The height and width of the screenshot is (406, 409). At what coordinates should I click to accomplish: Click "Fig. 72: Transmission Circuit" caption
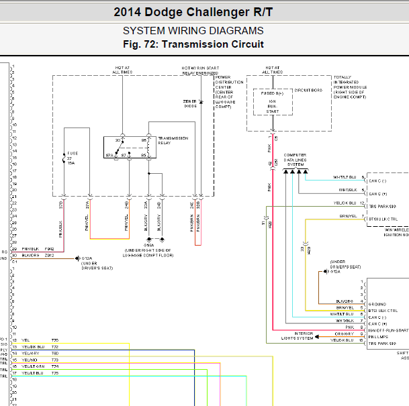point(193,44)
